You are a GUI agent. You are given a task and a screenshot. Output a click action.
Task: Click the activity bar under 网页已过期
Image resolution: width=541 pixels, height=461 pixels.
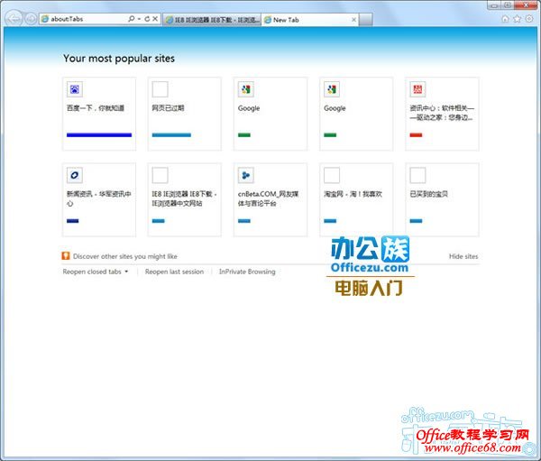(171, 135)
